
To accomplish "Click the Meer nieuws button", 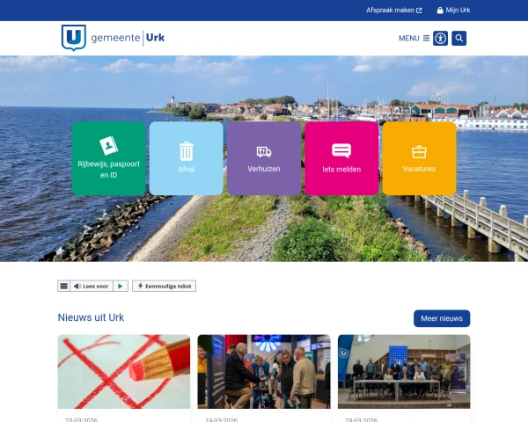I will [442, 318].
